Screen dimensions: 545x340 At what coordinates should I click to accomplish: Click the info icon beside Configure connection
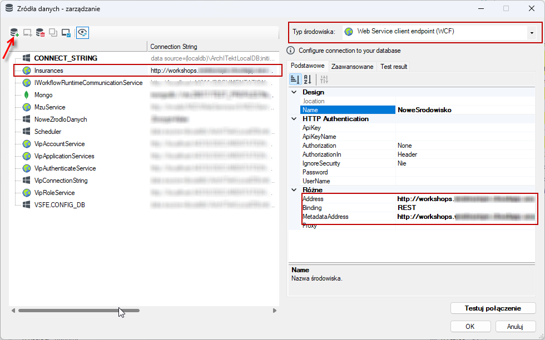[290, 51]
